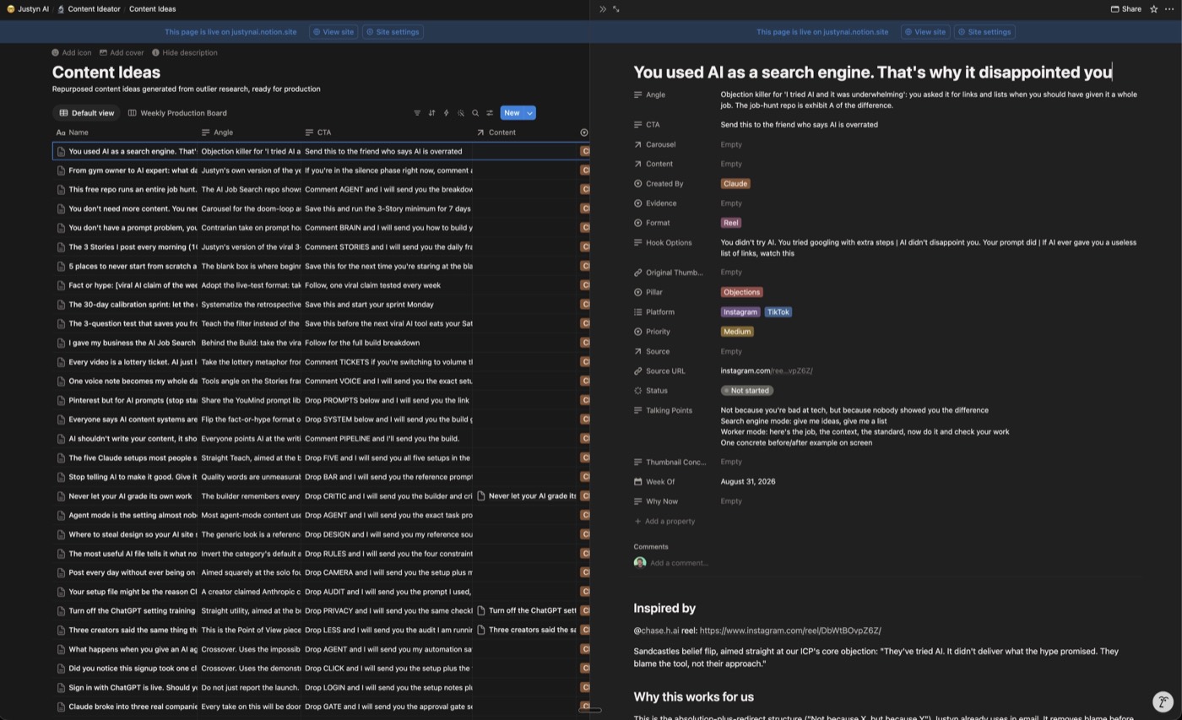Screen dimensions: 1182x720
Task: Open side peek page in full view
Action: tap(616, 9)
